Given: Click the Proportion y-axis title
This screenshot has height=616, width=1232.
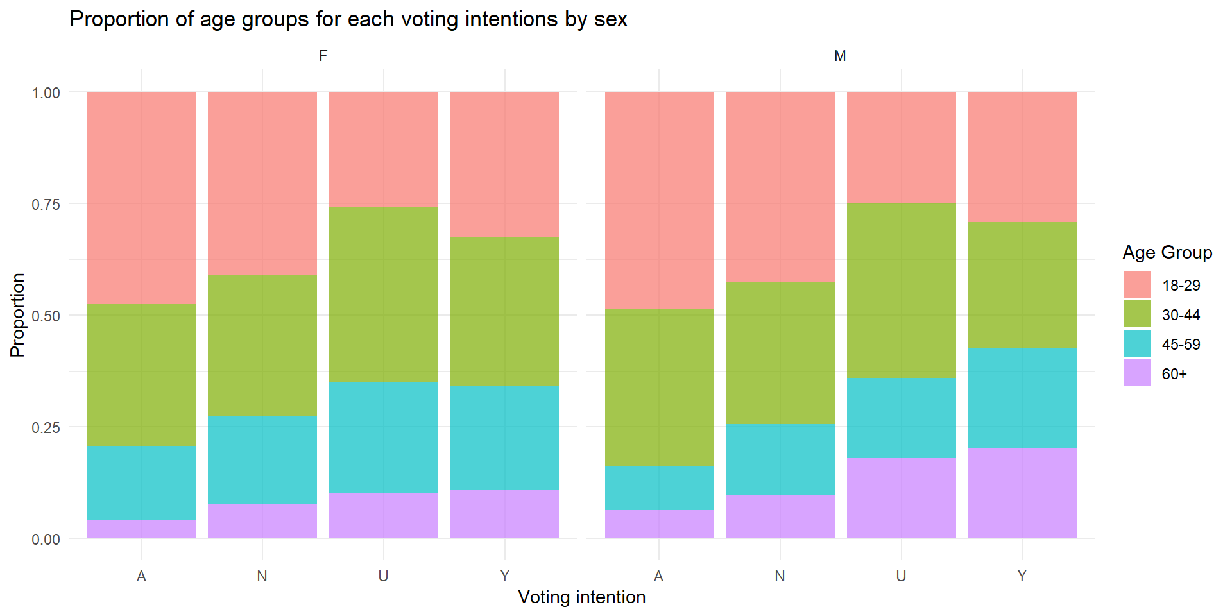Looking at the screenshot, I should point(18,315).
